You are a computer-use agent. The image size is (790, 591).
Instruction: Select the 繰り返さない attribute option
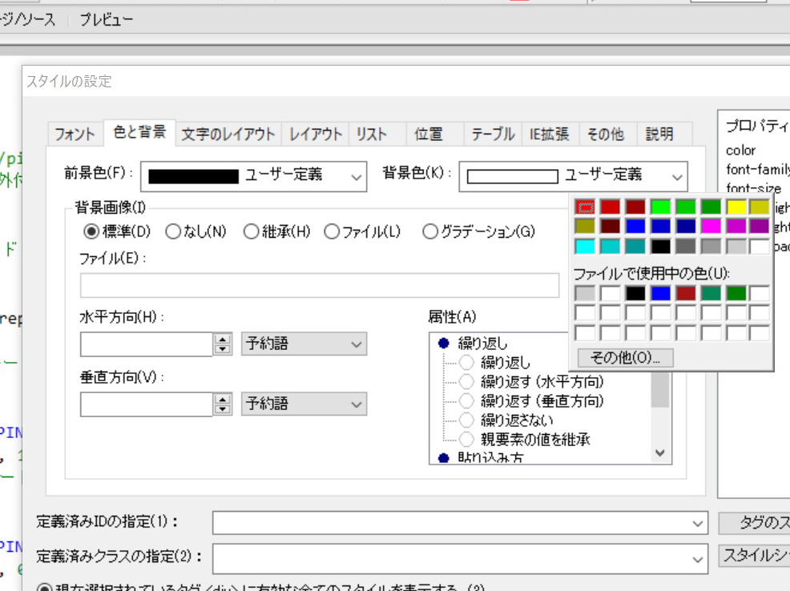(x=466, y=420)
